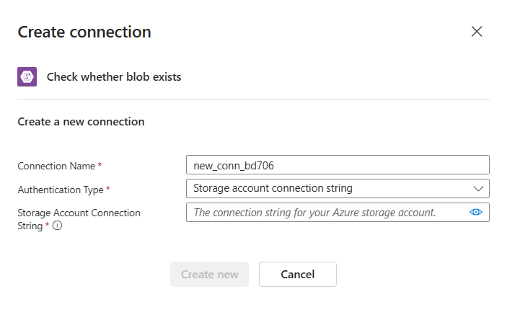Open the info tooltip icon beside String label
507x315 pixels.
pyautogui.click(x=57, y=226)
